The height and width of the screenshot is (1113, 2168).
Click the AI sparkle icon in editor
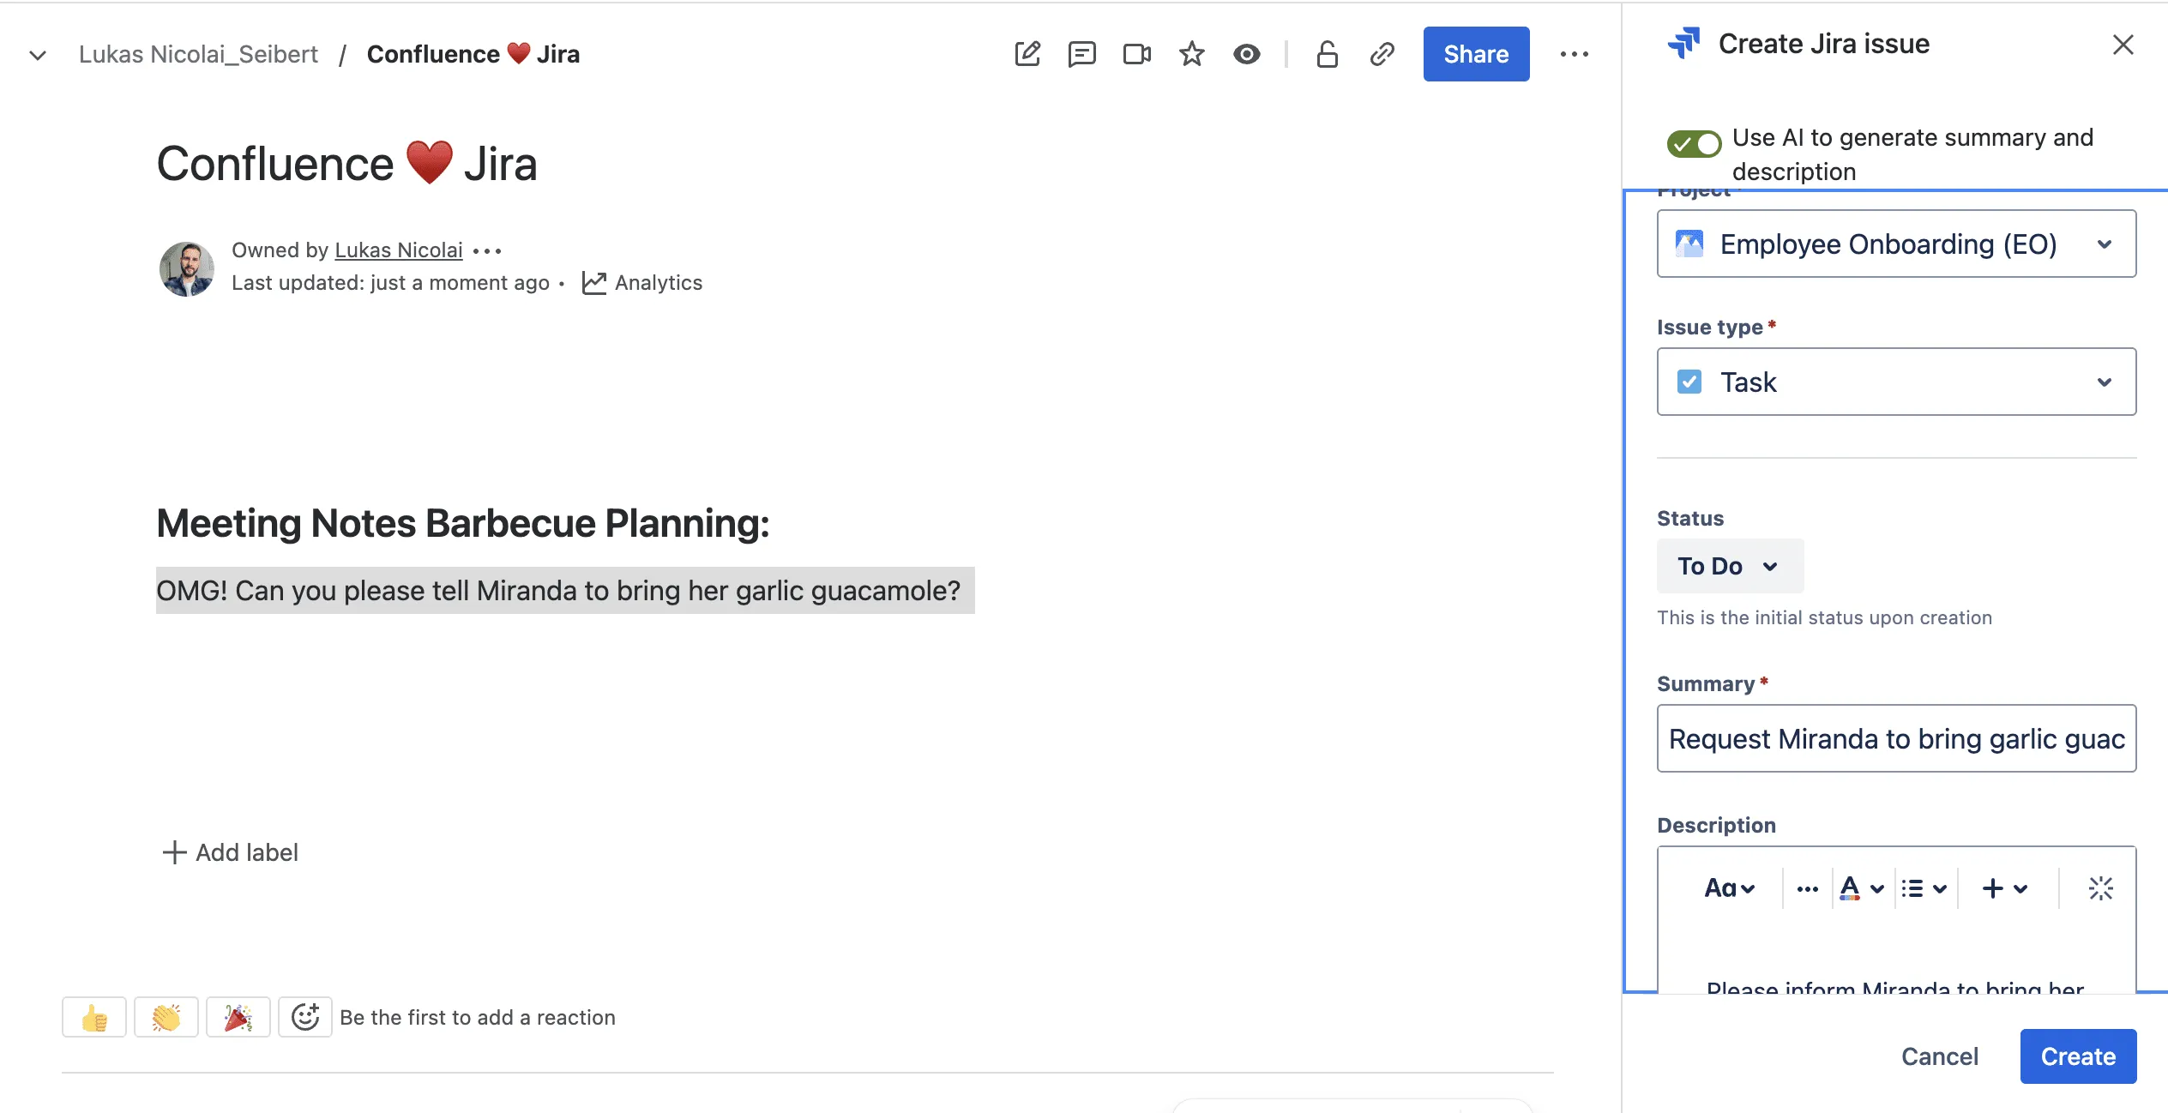coord(2100,888)
